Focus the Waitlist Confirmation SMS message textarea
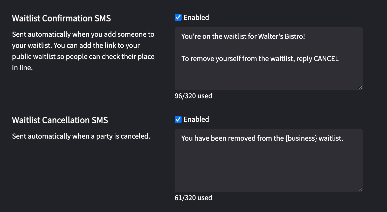Viewport: 387px width, 212px height. coord(268,75)
